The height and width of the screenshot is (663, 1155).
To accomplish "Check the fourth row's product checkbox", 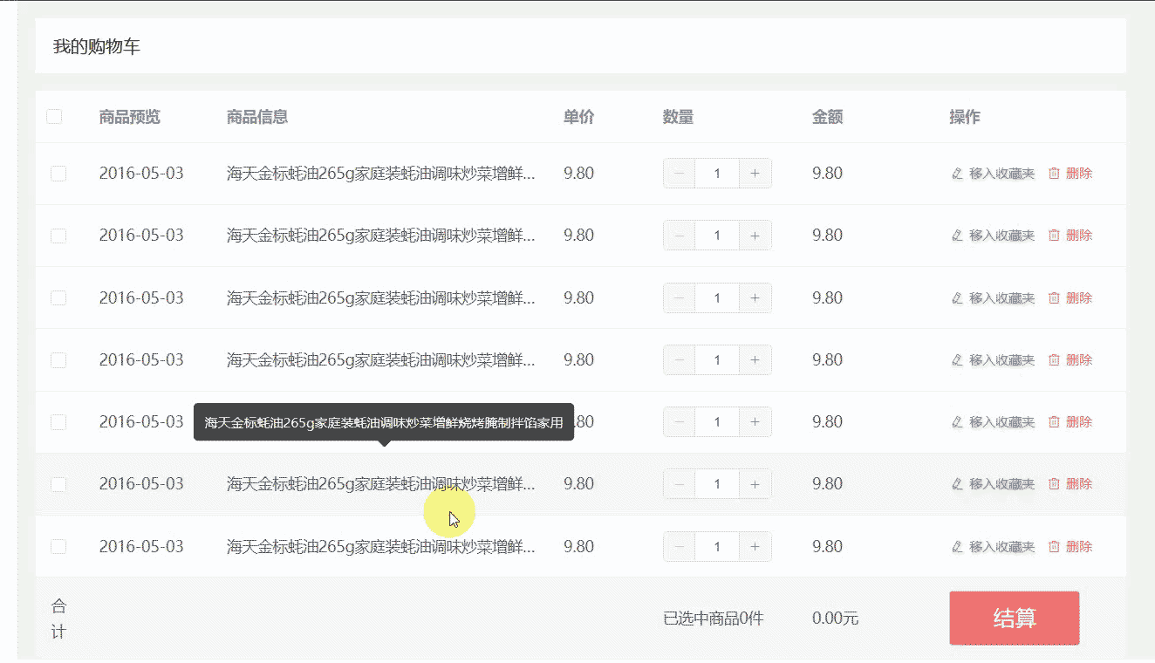I will tap(58, 359).
